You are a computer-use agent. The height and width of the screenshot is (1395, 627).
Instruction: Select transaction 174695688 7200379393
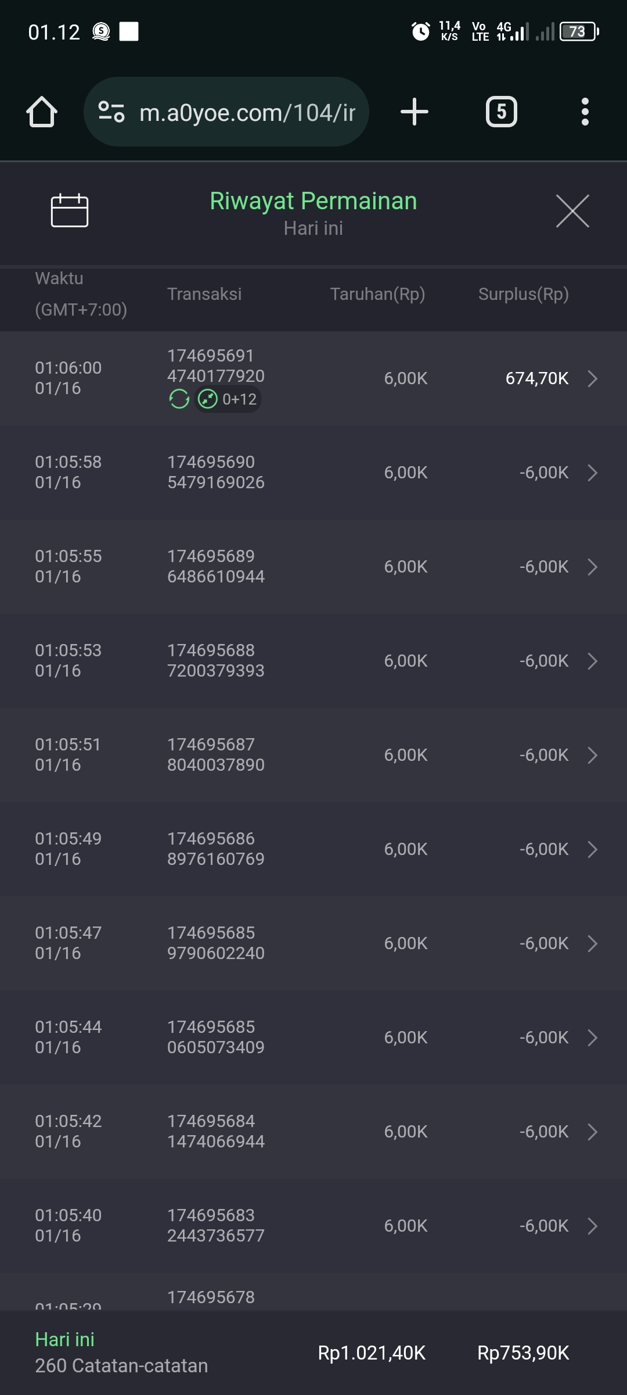(215, 661)
